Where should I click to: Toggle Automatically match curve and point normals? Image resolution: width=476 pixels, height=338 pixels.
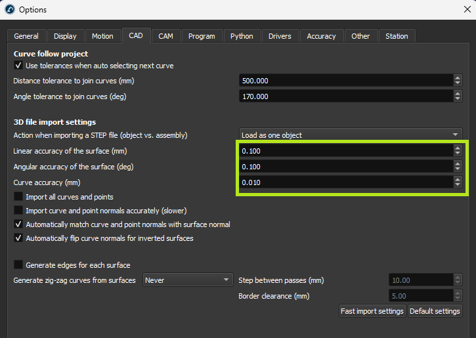click(18, 224)
